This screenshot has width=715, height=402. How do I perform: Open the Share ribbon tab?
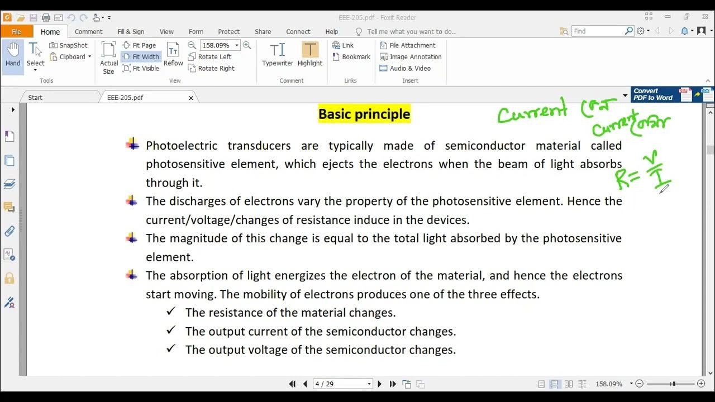[263, 32]
